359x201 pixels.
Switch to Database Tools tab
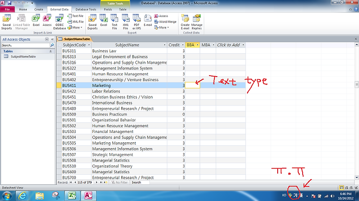tap(86, 9)
